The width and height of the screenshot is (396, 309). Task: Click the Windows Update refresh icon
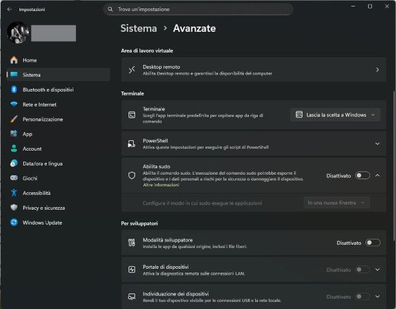coord(14,222)
